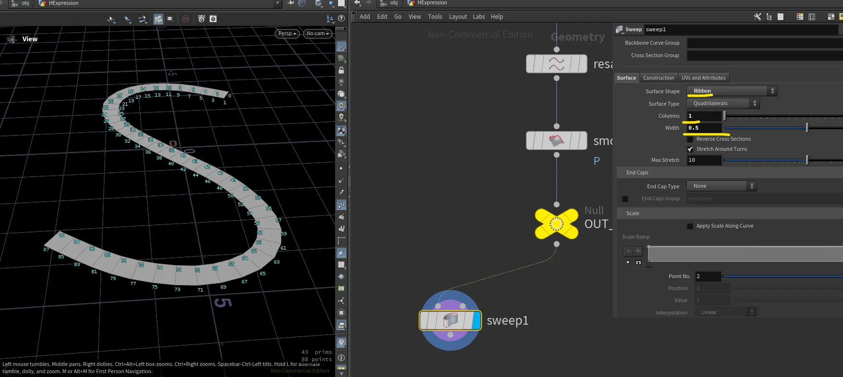843x377 pixels.
Task: Click the display options grid icon beside the color palette
Action: (x=812, y=17)
